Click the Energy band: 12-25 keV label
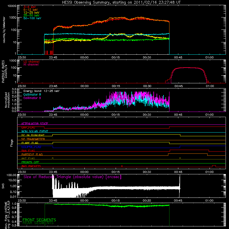This screenshot has height=229, width=229. coord(42,91)
